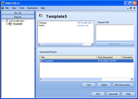Click the TRACCESS app icon in menu bar

pyautogui.click(x=2, y=8)
